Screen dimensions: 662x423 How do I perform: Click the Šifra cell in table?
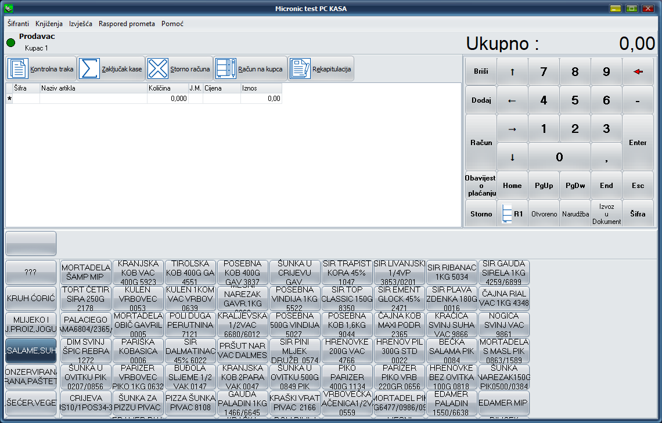pos(26,99)
